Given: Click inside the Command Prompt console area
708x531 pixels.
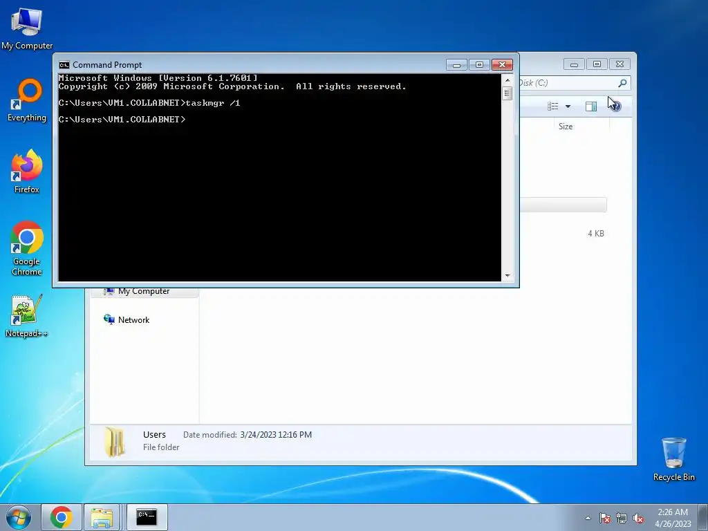Looking at the screenshot, I should (x=279, y=178).
